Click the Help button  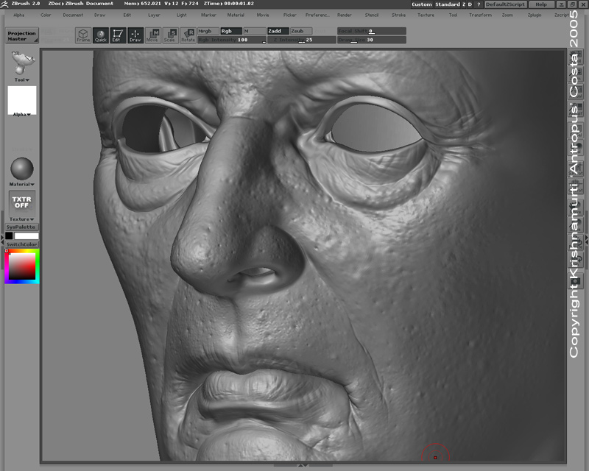[541, 4]
